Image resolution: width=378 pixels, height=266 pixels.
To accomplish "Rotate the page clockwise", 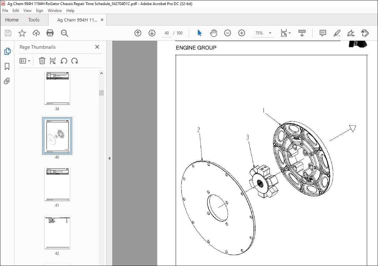I will coord(75,61).
